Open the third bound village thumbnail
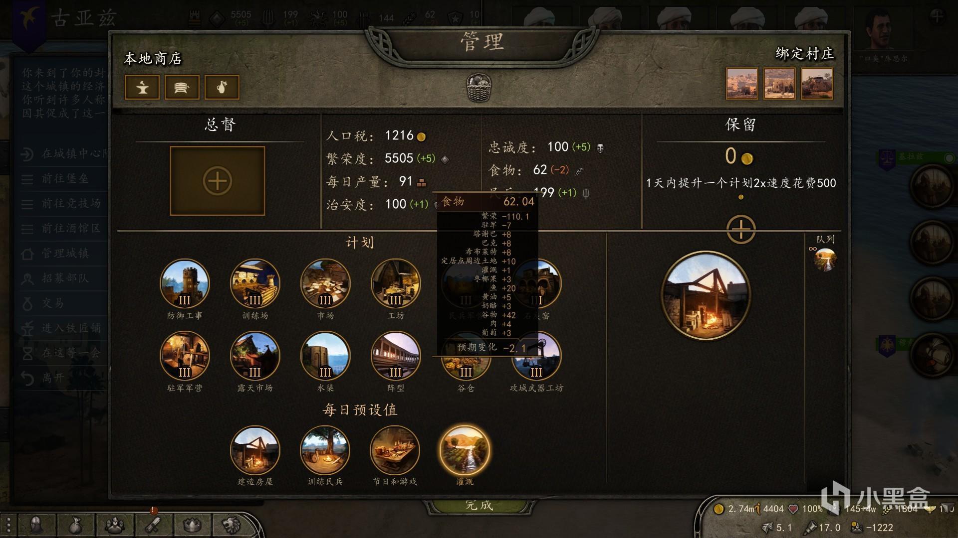Image resolution: width=958 pixels, height=538 pixels. 817,83
